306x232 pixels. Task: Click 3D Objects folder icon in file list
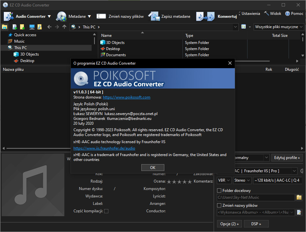[x=103, y=43]
